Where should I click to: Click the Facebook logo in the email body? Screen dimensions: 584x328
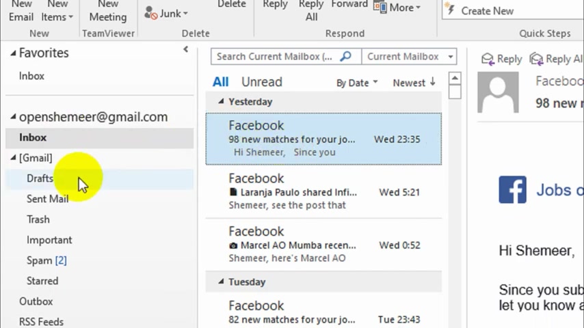click(512, 189)
